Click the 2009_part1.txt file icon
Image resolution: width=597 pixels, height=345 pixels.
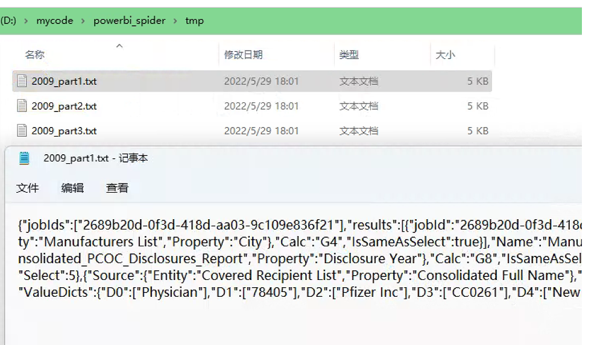(22, 81)
